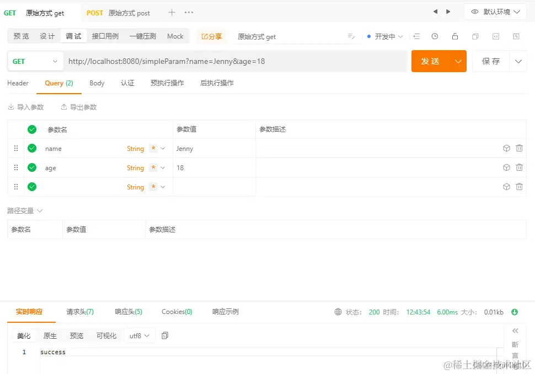The width and height of the screenshot is (535, 374).
Task: Open the 后执行操作 tab
Action: click(217, 83)
